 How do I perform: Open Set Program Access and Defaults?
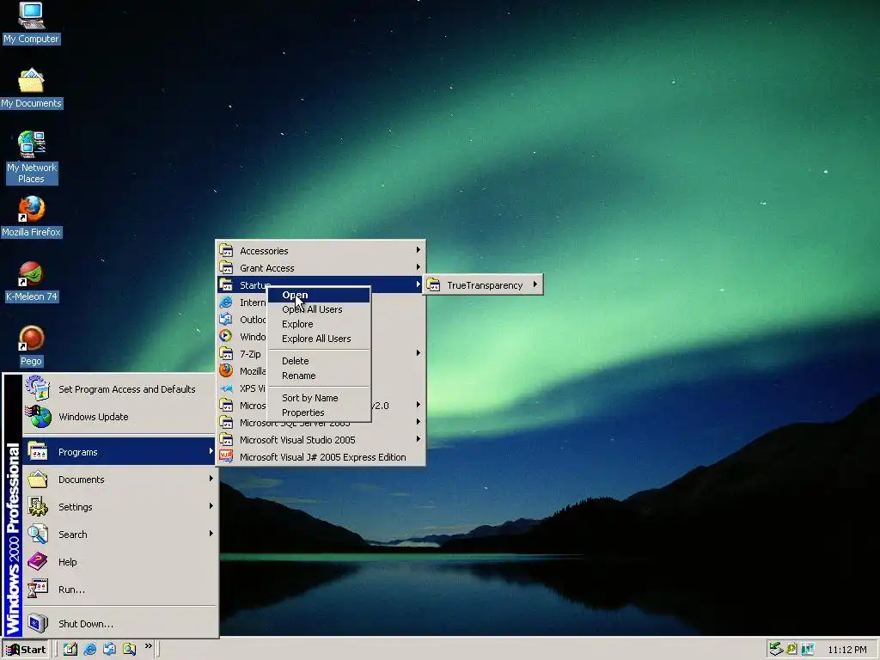coord(119,389)
